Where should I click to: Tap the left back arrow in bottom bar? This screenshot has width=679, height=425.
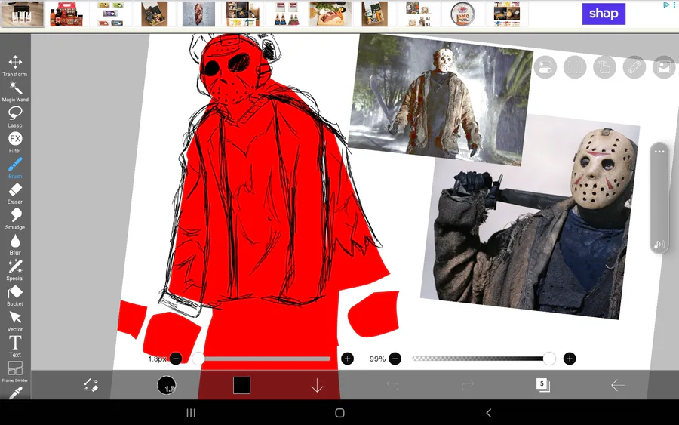[618, 385]
